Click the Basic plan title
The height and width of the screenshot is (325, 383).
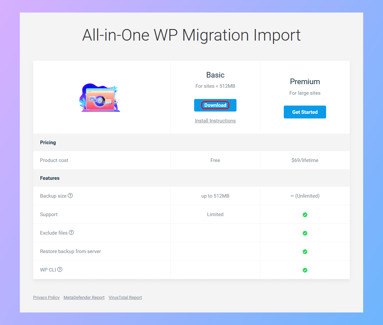[215, 75]
